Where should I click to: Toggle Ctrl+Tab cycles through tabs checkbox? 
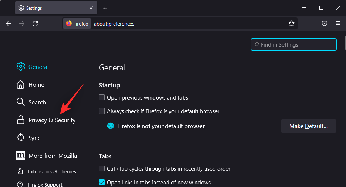[102, 169]
